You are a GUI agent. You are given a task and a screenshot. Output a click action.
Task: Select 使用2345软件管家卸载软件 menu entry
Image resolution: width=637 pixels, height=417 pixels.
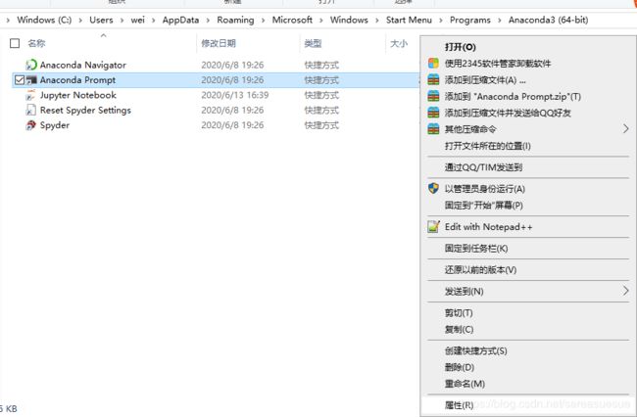pyautogui.click(x=498, y=64)
